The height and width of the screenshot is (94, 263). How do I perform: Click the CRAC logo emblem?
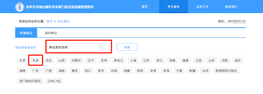pos(20,7)
